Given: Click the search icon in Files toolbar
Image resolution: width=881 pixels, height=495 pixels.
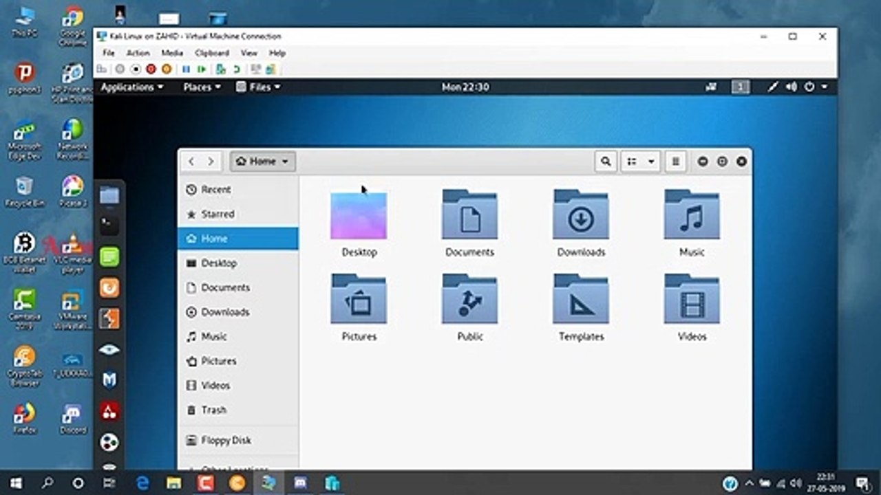Looking at the screenshot, I should click(606, 162).
